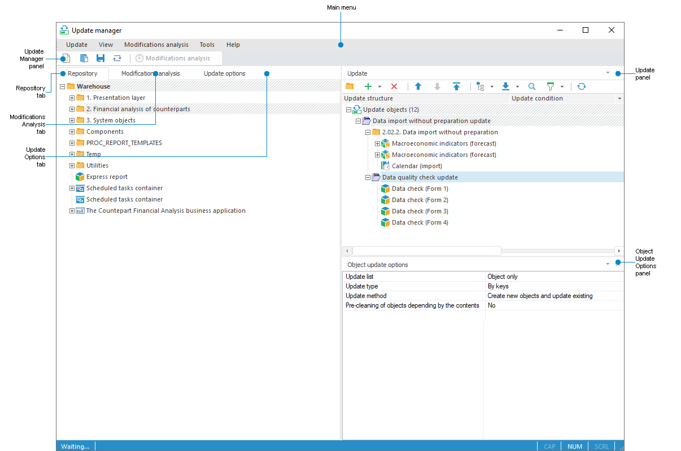
Task: Click the green plus Add icon
Action: (368, 86)
